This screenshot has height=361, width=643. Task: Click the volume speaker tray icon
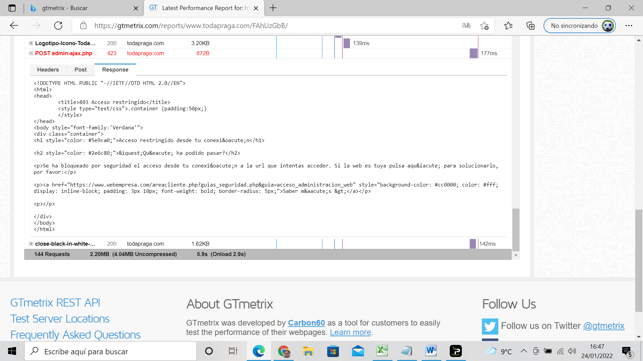(572, 351)
